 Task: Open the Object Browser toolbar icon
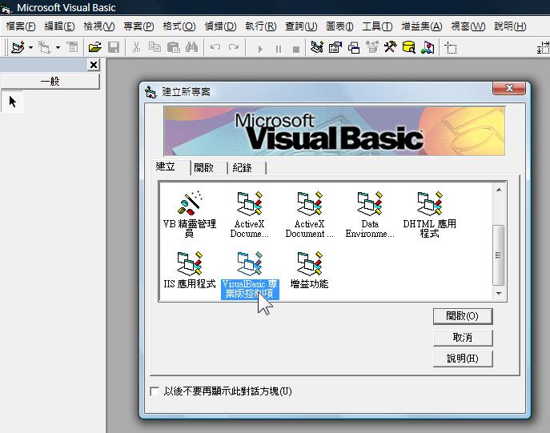click(371, 47)
